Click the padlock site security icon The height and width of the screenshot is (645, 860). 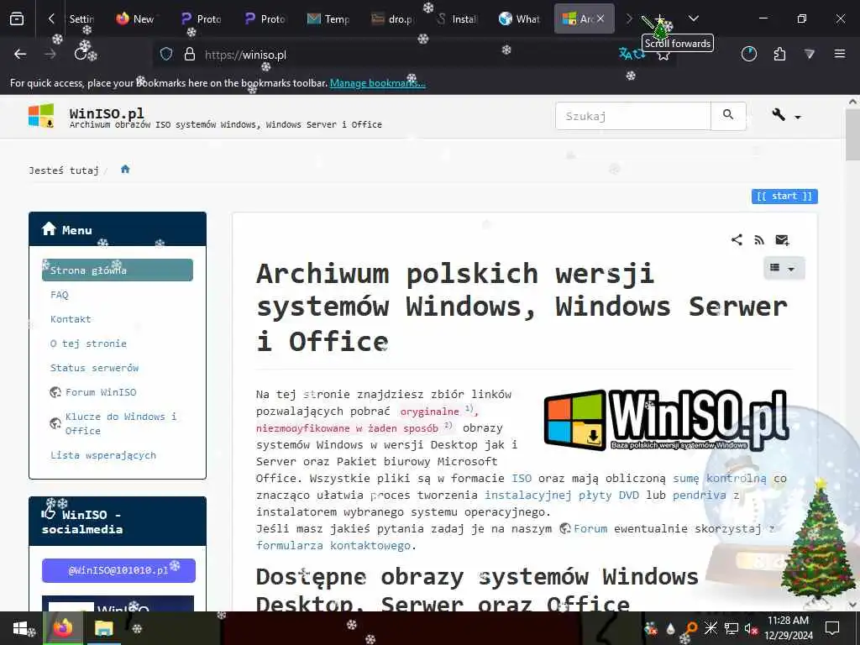(x=190, y=55)
